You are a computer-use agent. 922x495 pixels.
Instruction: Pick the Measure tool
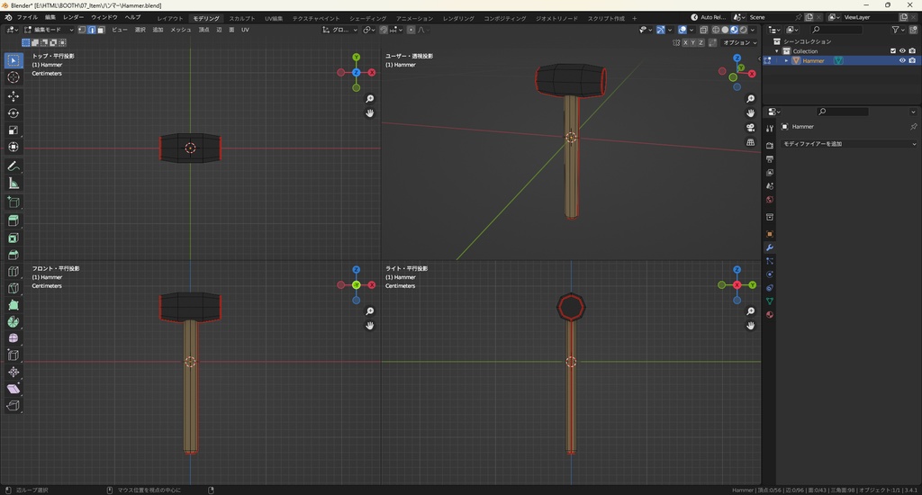point(14,184)
